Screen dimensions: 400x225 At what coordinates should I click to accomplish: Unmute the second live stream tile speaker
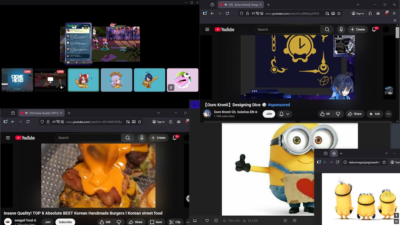click(62, 88)
